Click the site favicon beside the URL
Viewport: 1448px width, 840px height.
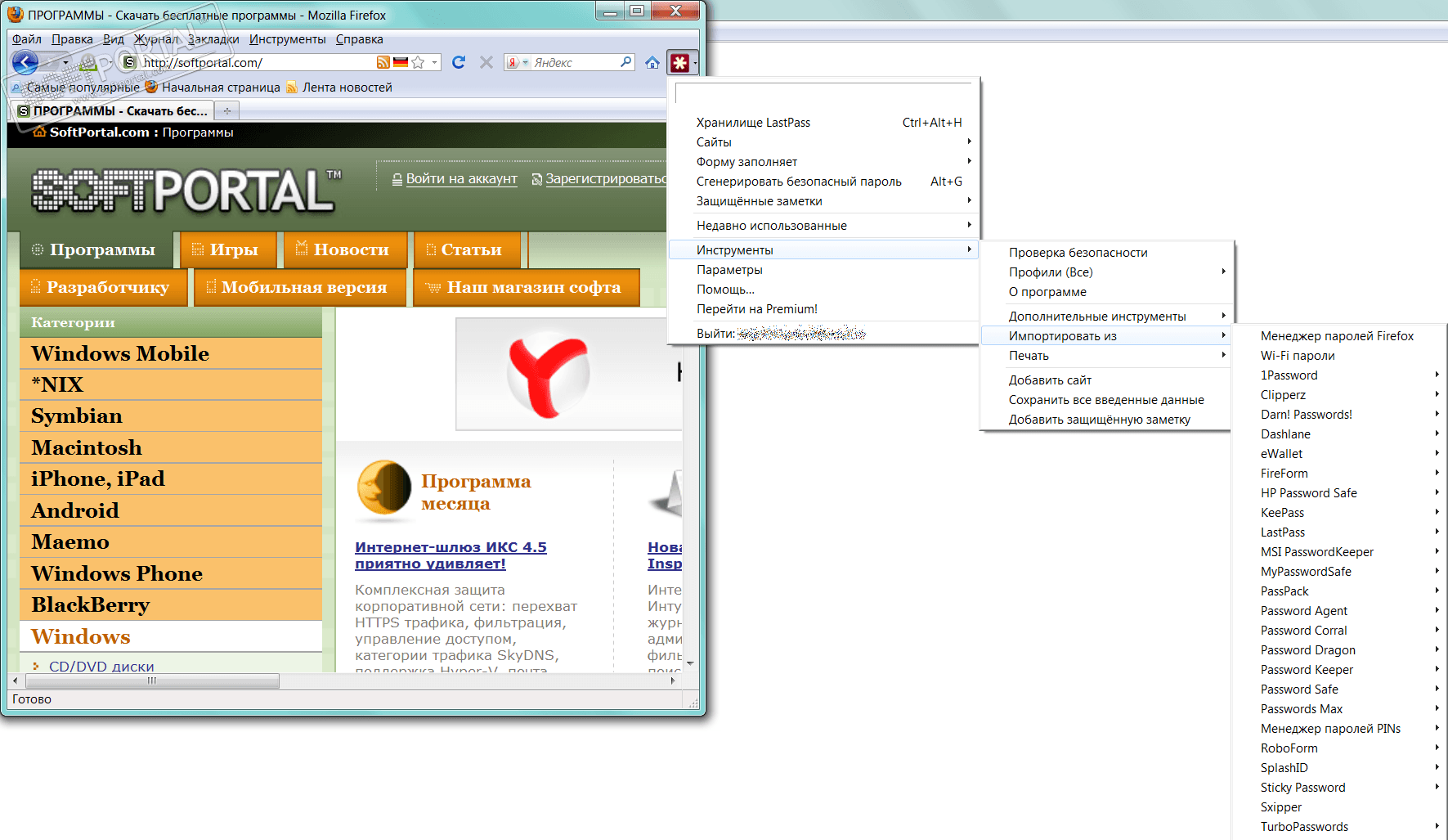[x=129, y=62]
